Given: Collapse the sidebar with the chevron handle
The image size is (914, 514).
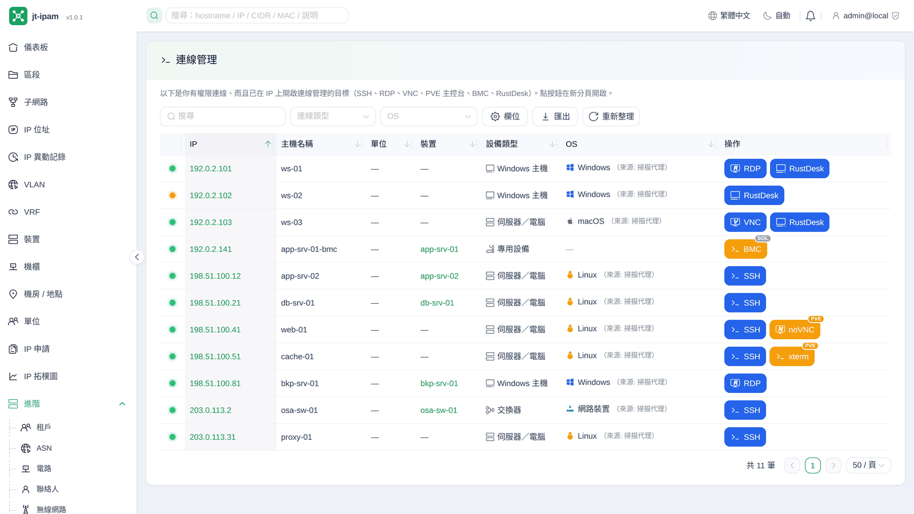Looking at the screenshot, I should pyautogui.click(x=137, y=257).
